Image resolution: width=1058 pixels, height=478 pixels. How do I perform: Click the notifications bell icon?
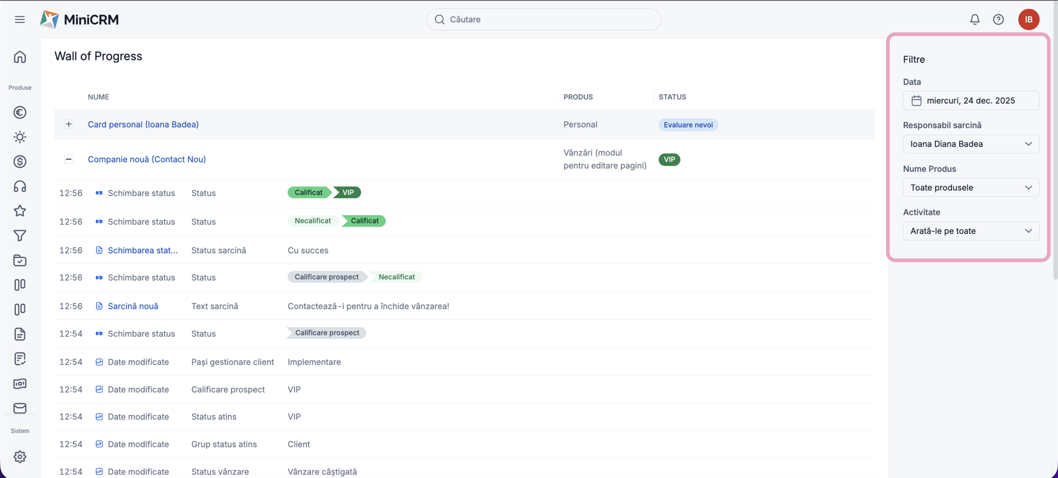(975, 19)
